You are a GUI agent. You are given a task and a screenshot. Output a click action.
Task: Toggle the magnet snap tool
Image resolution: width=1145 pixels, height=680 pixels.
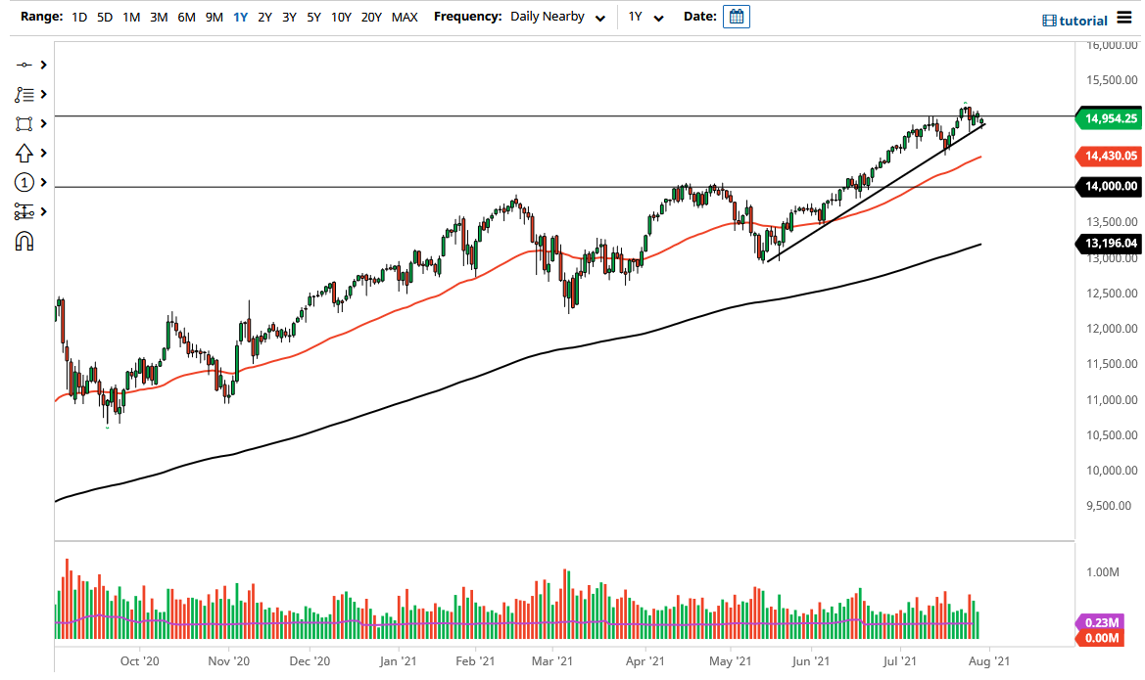(x=24, y=241)
